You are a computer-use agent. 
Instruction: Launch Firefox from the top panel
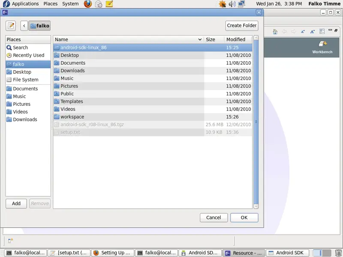(x=88, y=4)
